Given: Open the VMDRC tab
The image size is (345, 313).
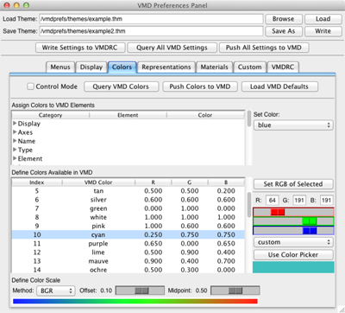Looking at the screenshot, I should point(283,67).
